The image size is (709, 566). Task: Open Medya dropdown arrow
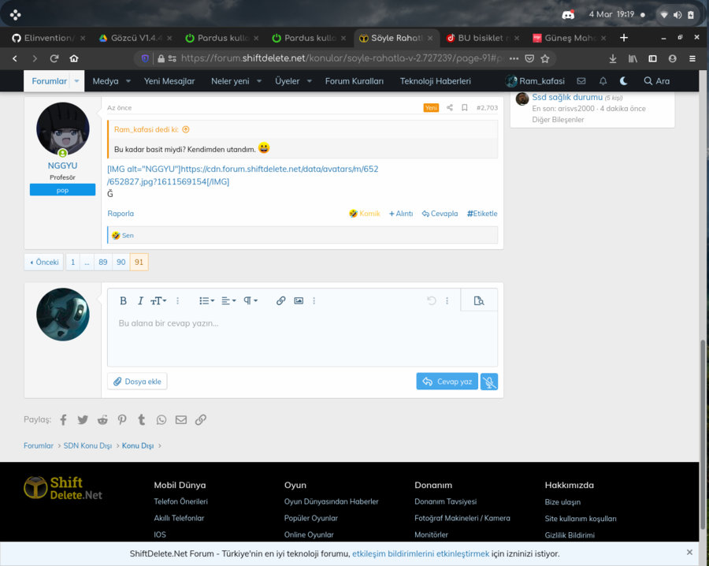point(128,81)
